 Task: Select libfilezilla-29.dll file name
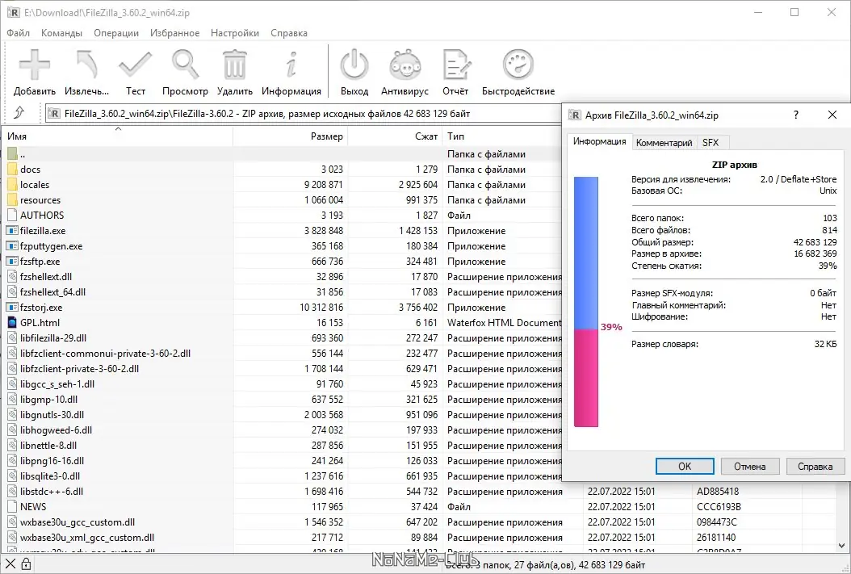(53, 338)
